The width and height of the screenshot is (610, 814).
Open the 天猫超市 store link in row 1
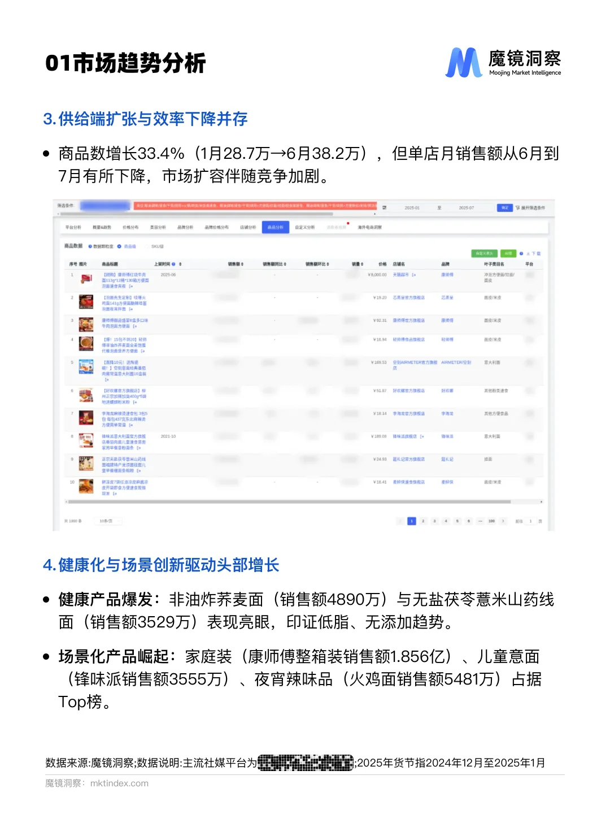tap(400, 275)
